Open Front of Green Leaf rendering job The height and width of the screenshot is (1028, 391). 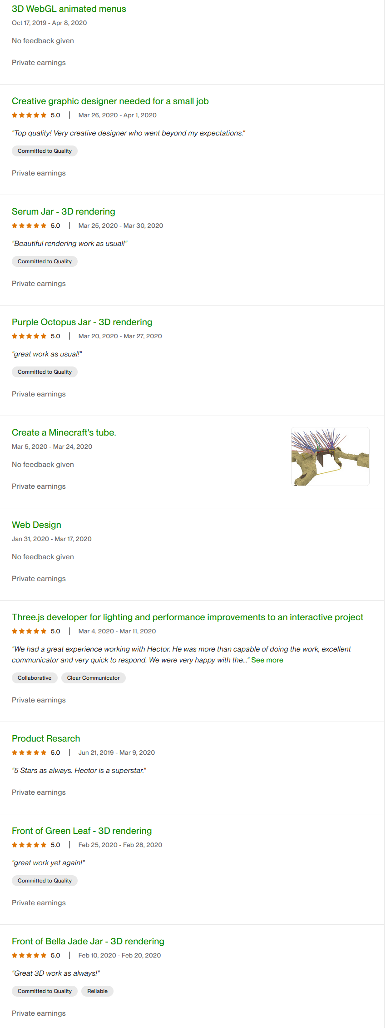pyautogui.click(x=82, y=831)
